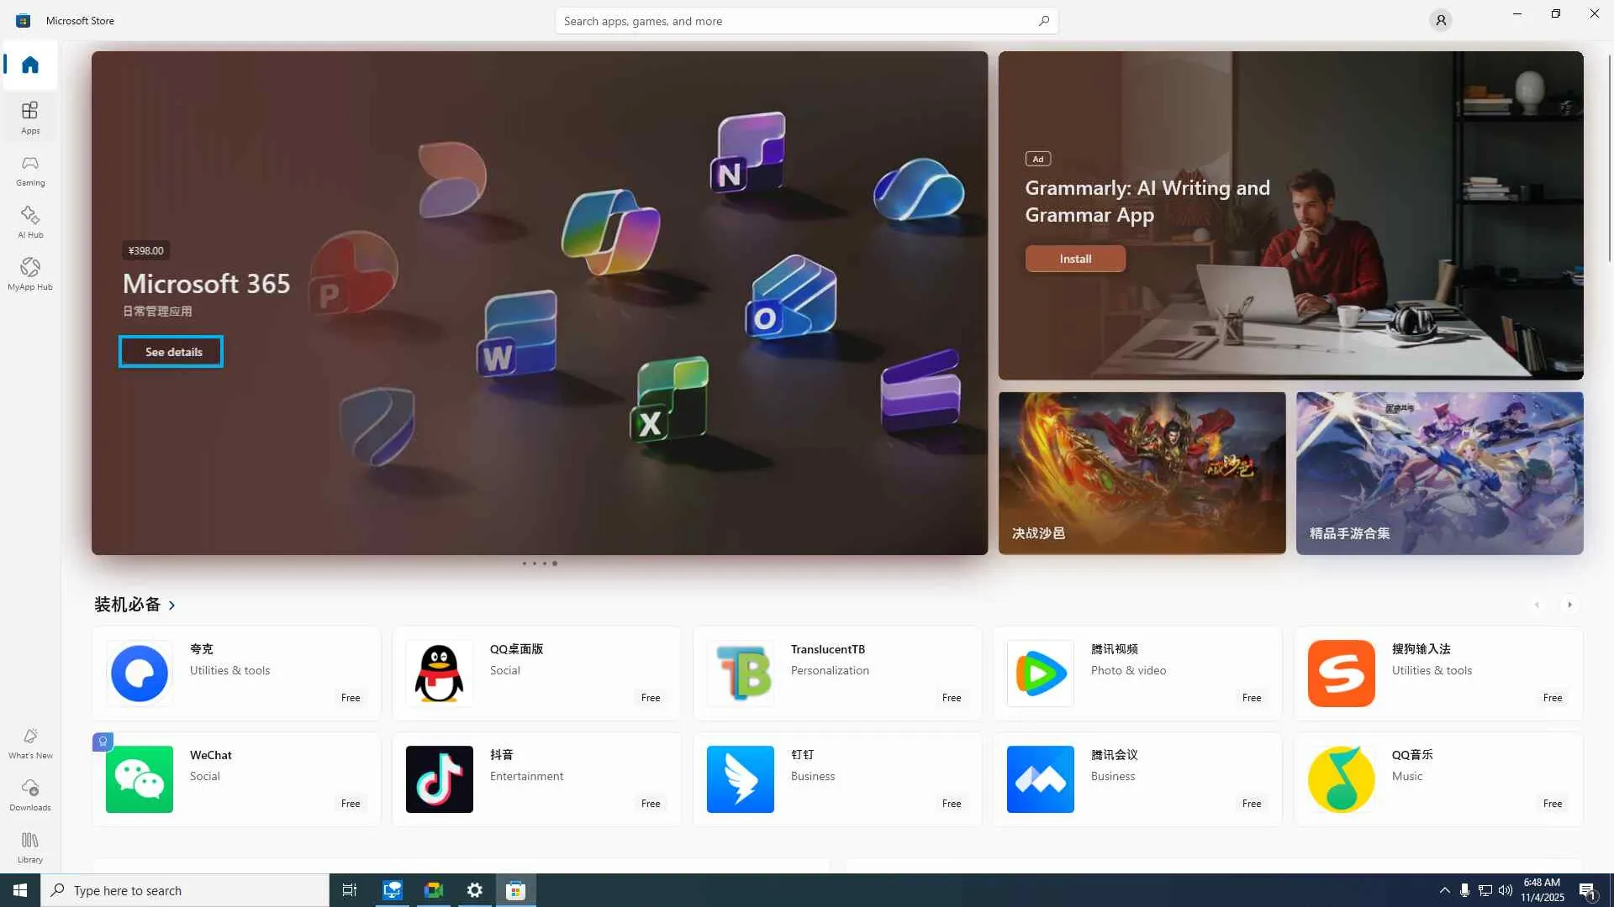This screenshot has height=907, width=1614.
Task: Open the WeChat app listing
Action: pyautogui.click(x=236, y=779)
